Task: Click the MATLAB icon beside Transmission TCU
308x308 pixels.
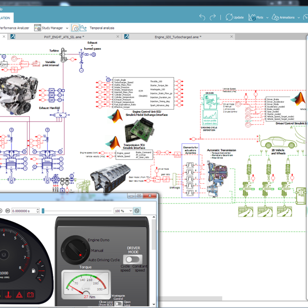Action: [x=113, y=142]
